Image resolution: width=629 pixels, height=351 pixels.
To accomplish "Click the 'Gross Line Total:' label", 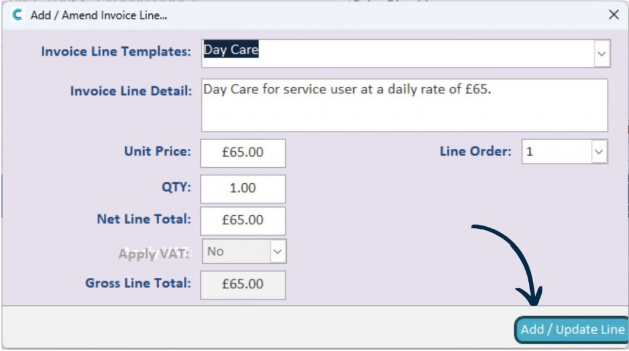I will tap(138, 283).
